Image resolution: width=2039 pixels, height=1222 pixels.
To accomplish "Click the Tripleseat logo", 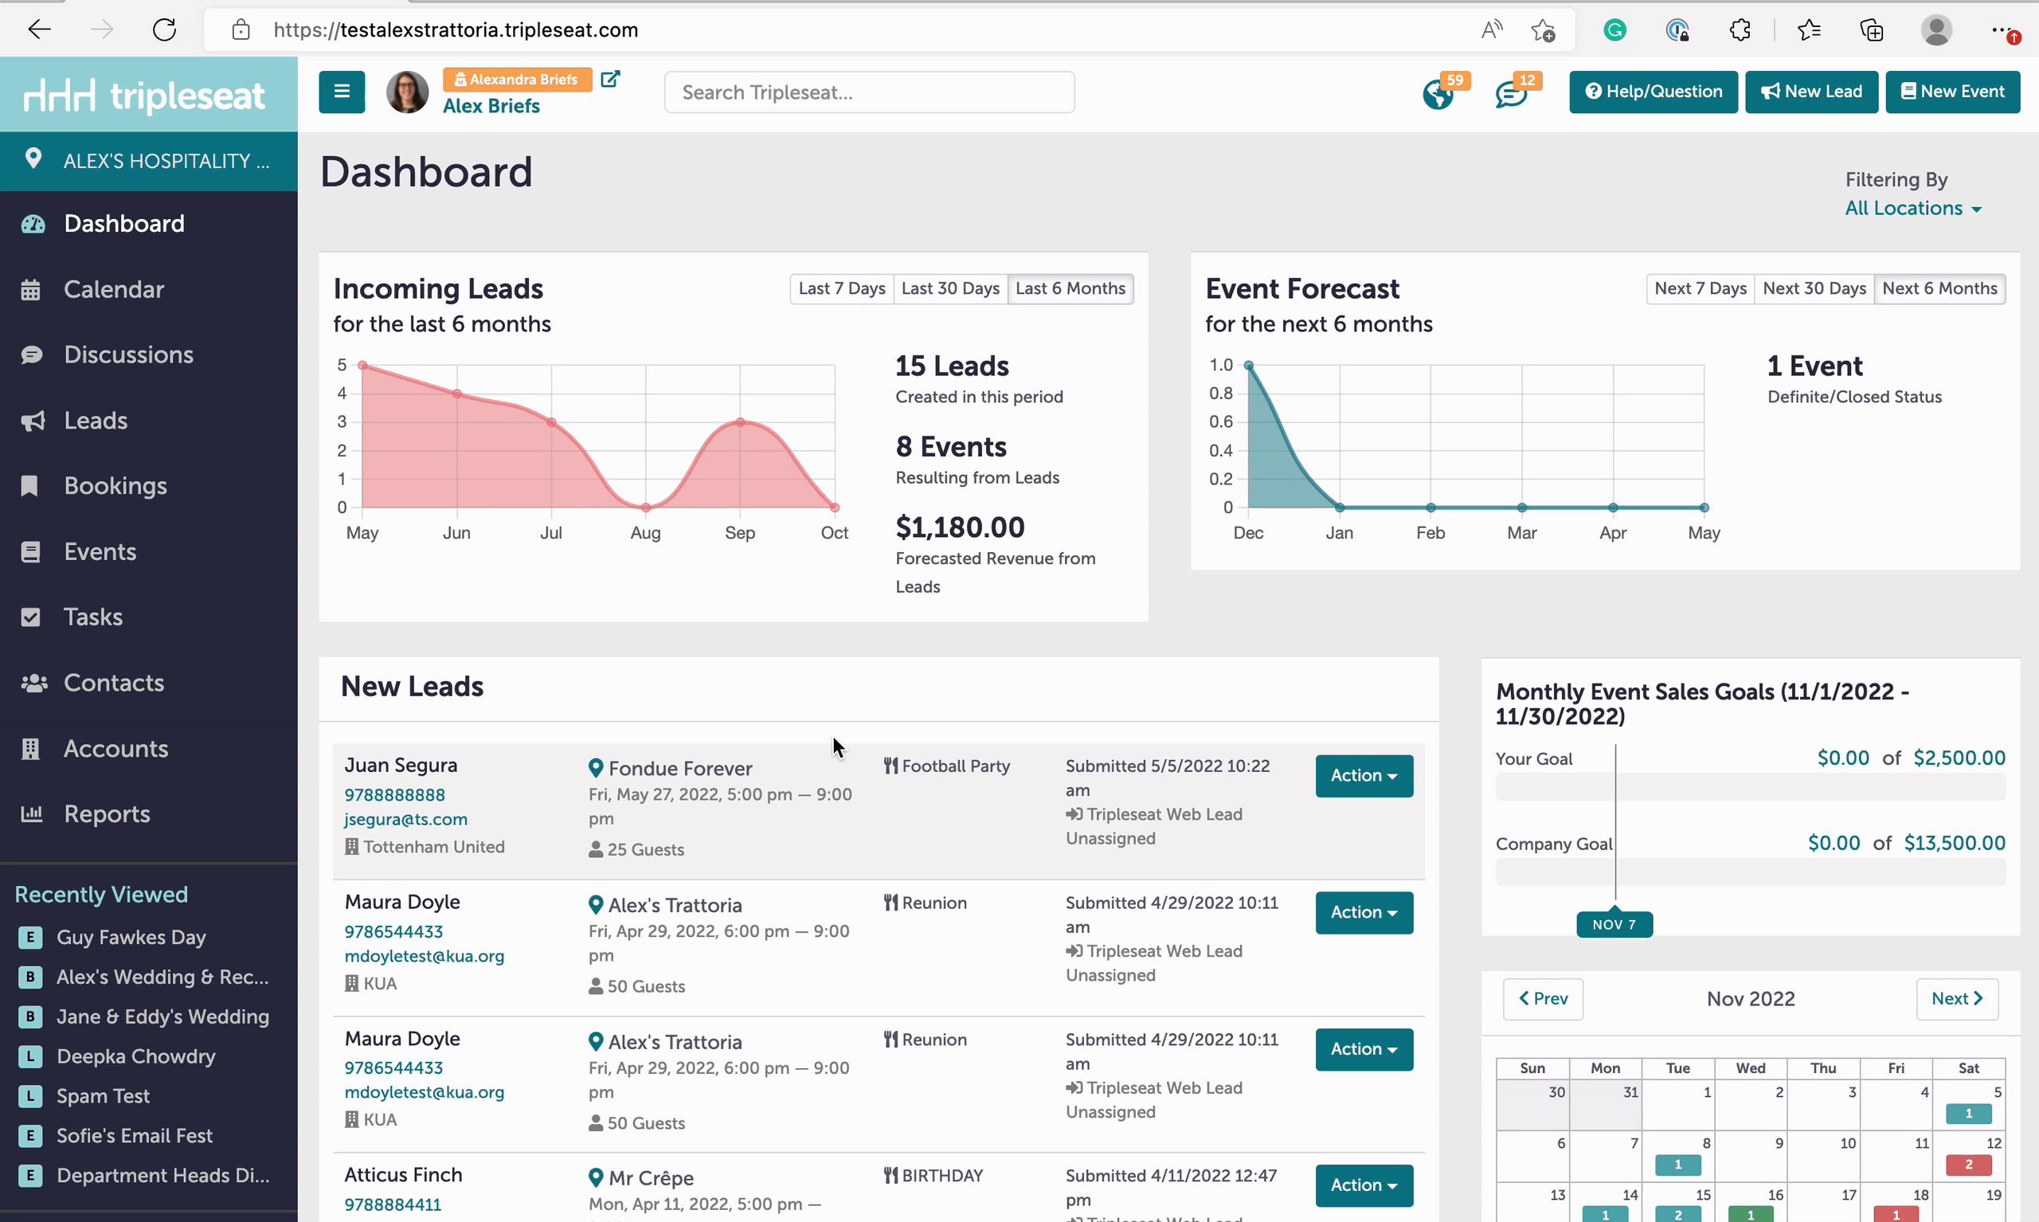I will tap(144, 96).
